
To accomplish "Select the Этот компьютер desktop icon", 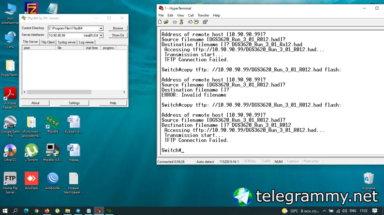I will 10,14.
